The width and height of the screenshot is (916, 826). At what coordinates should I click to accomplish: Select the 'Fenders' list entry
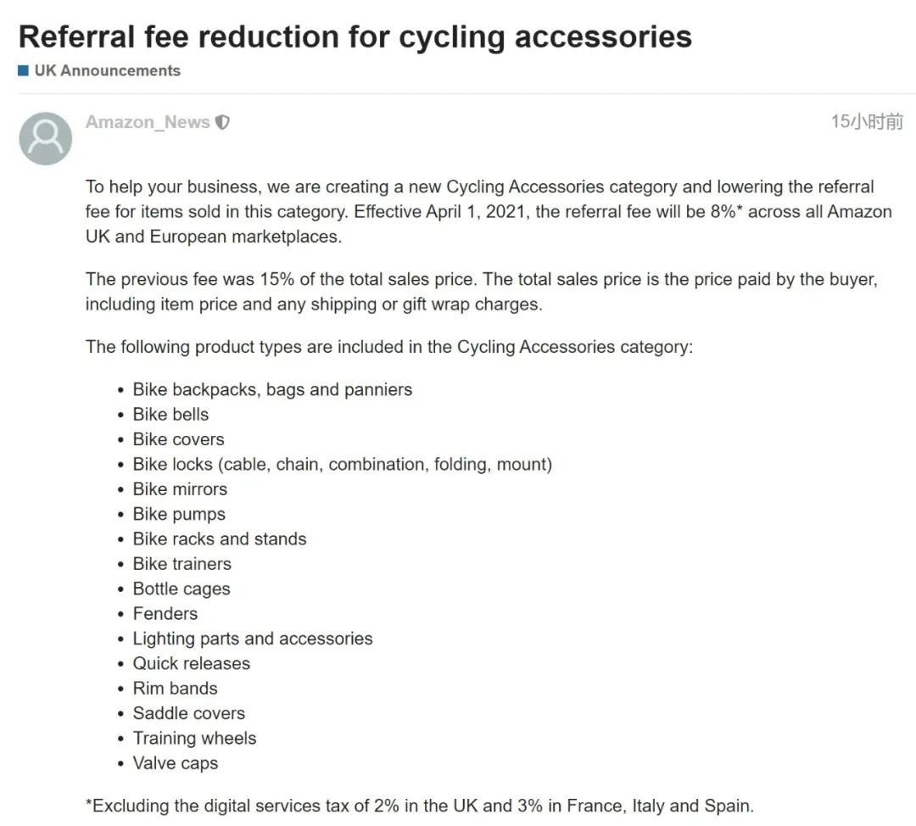pyautogui.click(x=165, y=613)
